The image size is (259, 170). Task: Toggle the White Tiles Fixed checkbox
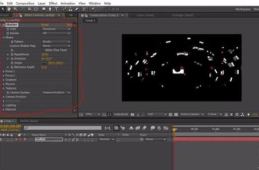pos(43,50)
